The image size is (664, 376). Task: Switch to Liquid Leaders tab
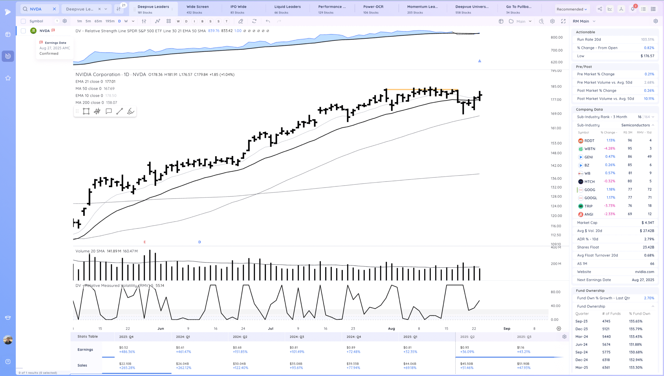(287, 9)
